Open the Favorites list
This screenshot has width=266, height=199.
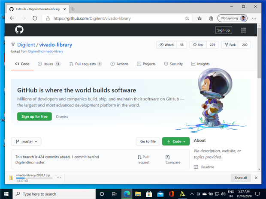pyautogui.click(x=199, y=18)
